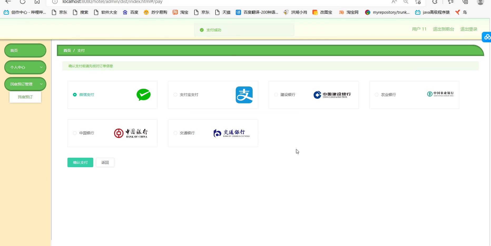This screenshot has height=246, width=491.
Task: Open the 淘宝网 bookmark
Action: click(x=349, y=12)
